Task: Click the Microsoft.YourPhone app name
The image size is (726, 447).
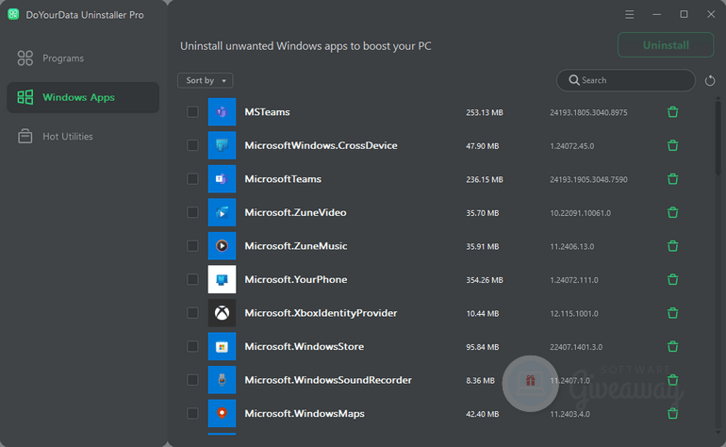Action: click(x=296, y=279)
